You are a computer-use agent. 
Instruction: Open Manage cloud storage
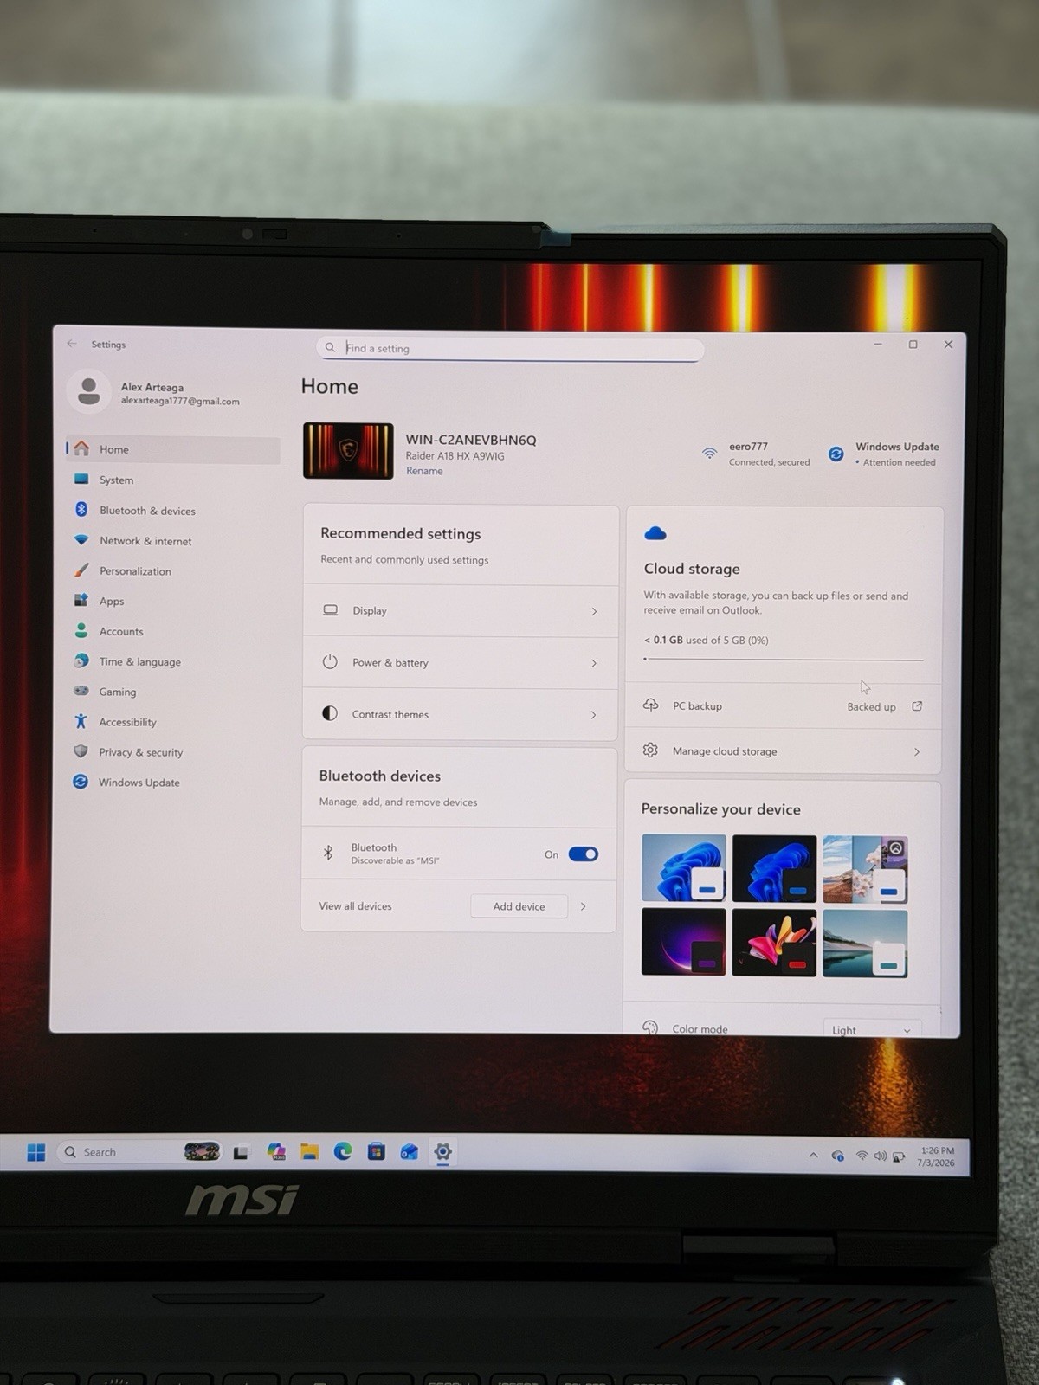pos(783,751)
